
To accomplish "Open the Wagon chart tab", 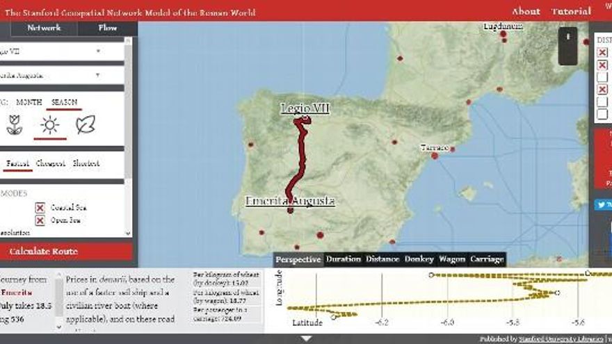I will 452,259.
